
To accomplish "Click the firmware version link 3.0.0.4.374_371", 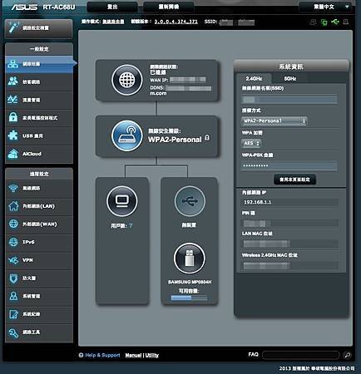I will pyautogui.click(x=176, y=22).
